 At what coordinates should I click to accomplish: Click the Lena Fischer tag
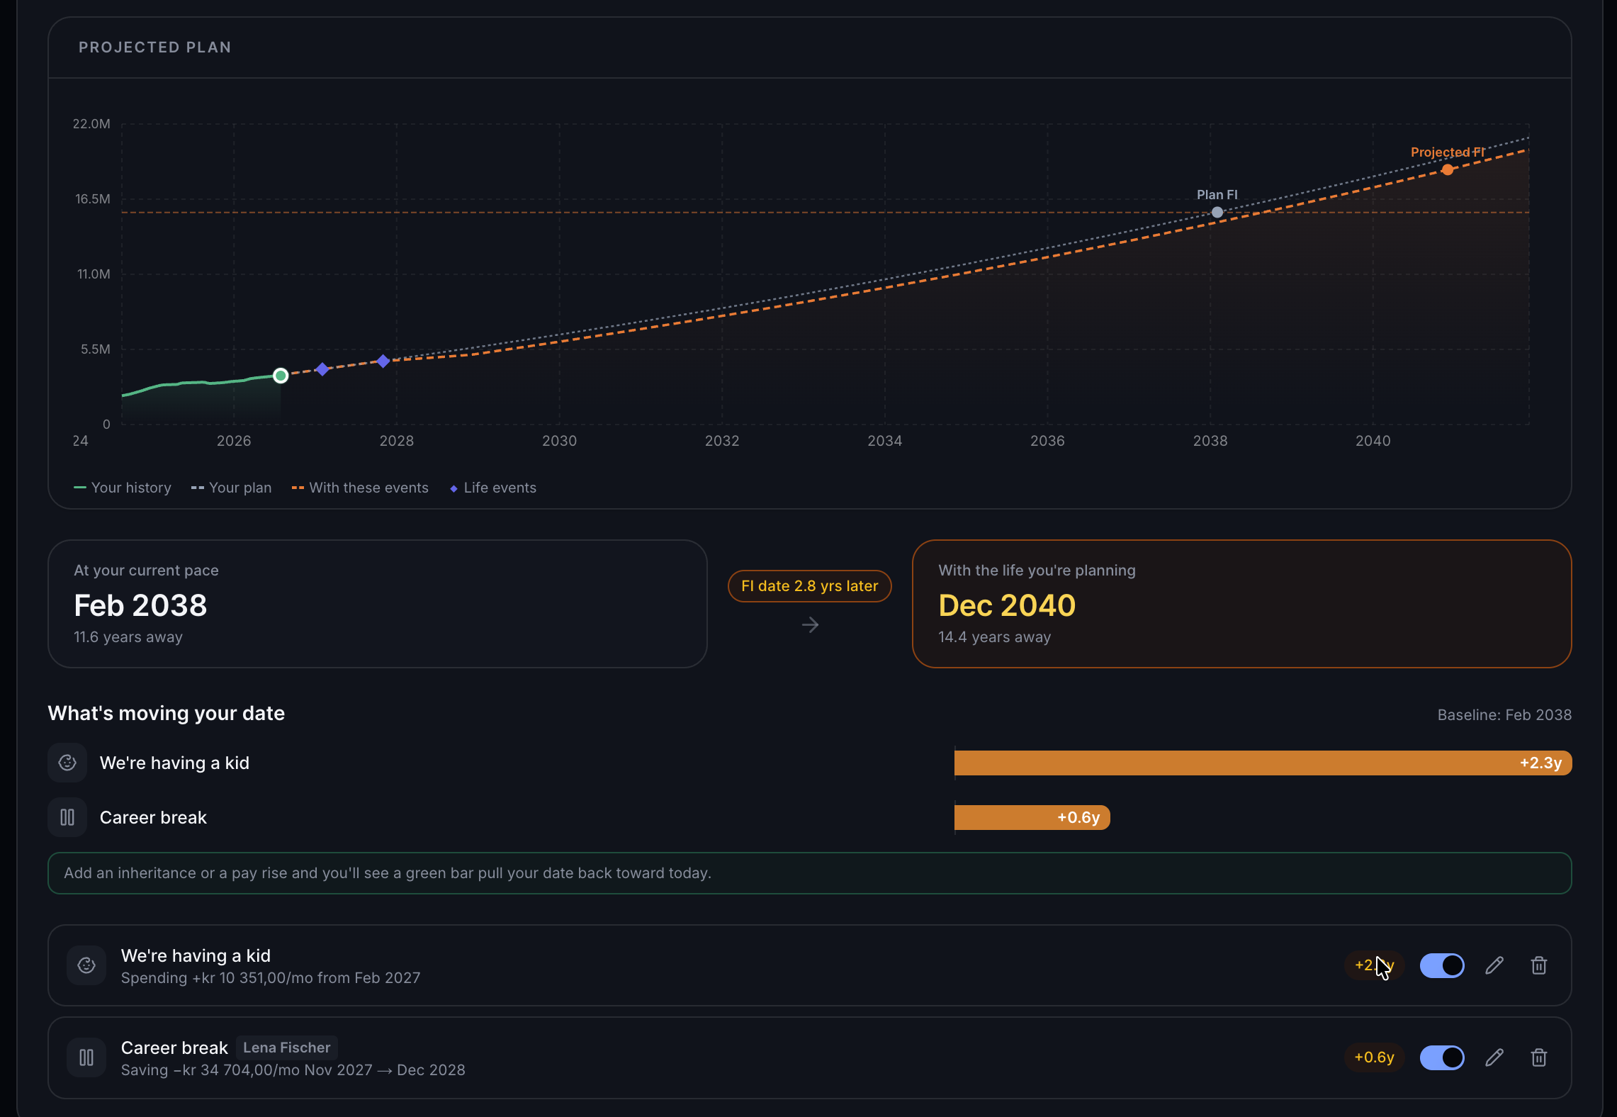point(286,1048)
